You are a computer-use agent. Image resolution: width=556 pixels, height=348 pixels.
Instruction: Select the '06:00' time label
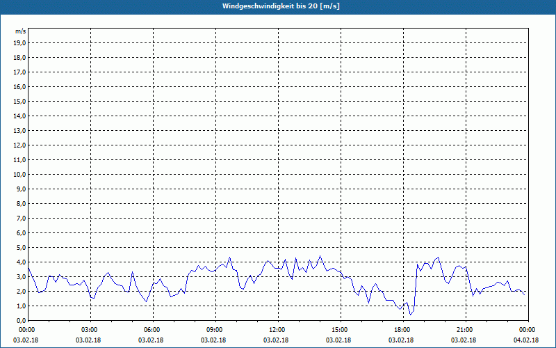151,330
